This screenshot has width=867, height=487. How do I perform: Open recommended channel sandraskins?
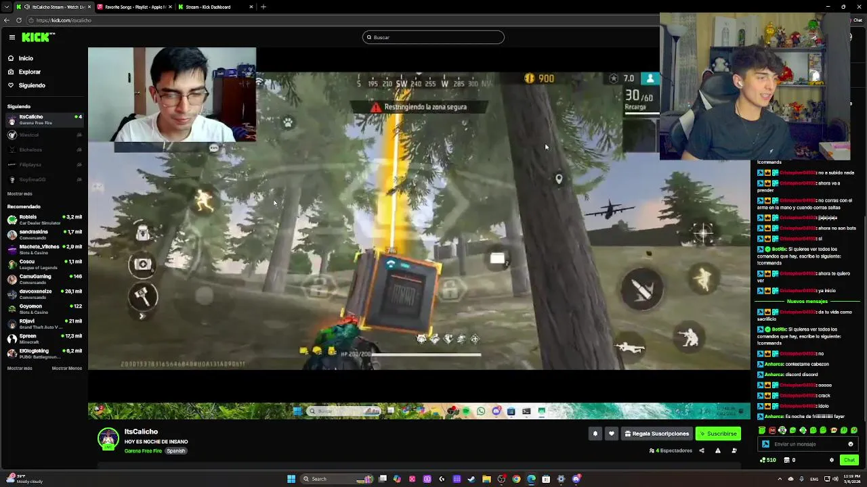pyautogui.click(x=44, y=234)
